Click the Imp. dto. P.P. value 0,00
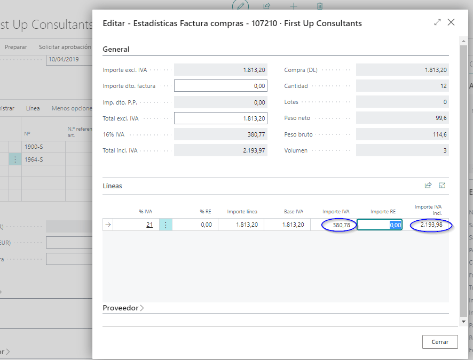473x360 pixels. [220, 102]
